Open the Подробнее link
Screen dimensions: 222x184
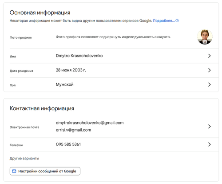(x=164, y=21)
